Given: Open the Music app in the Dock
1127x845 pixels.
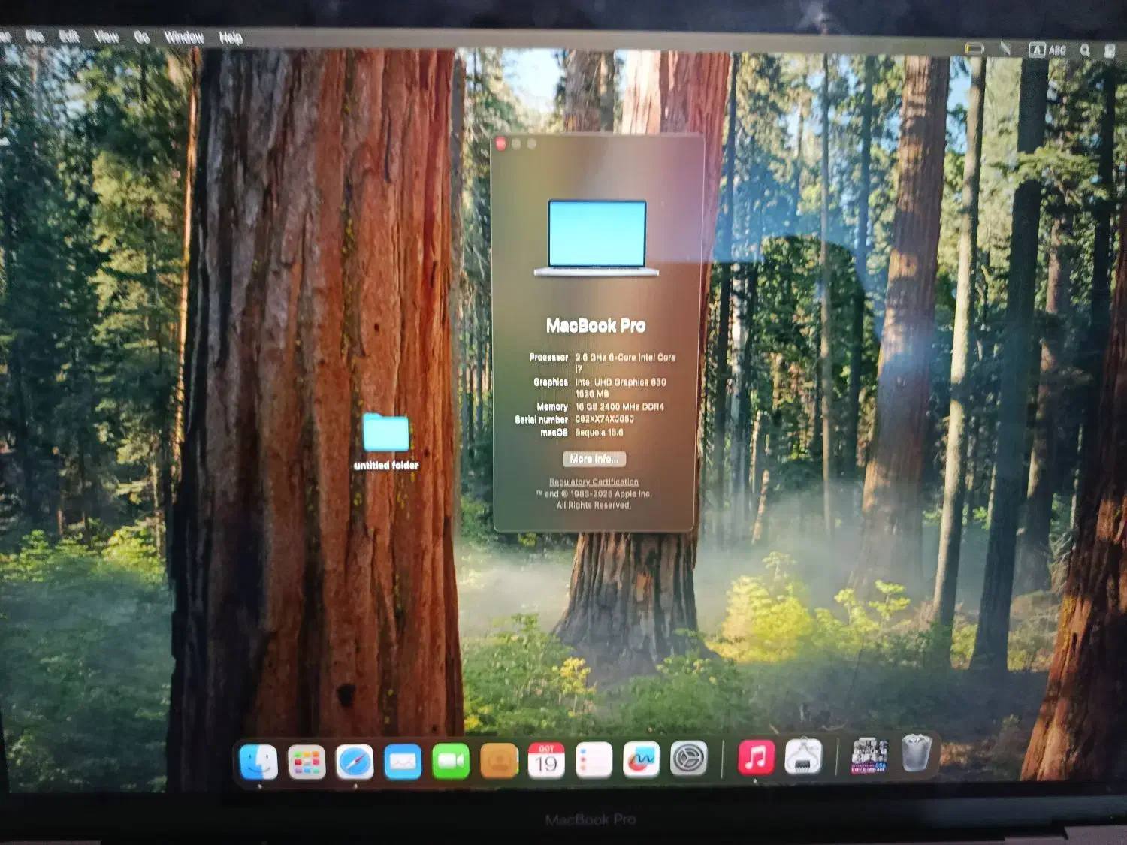Looking at the screenshot, I should click(x=756, y=756).
